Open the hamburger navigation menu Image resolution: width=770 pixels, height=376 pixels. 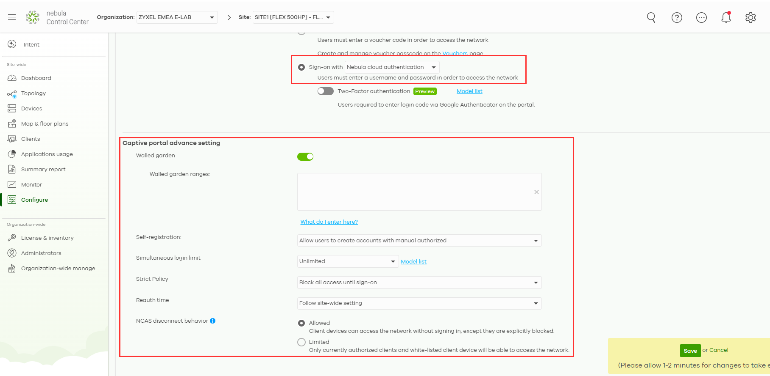pos(12,17)
